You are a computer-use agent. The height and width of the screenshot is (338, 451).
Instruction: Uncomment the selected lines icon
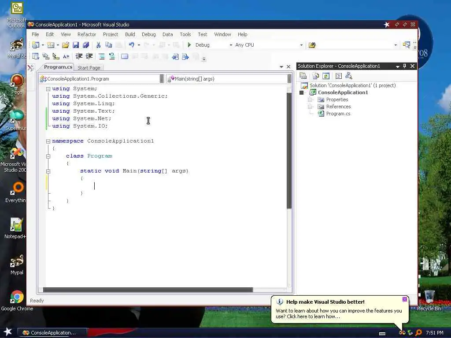(x=111, y=57)
